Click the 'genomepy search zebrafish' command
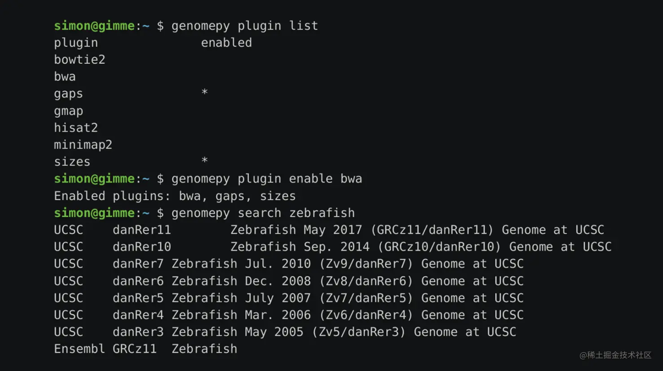This screenshot has width=663, height=371. (263, 213)
